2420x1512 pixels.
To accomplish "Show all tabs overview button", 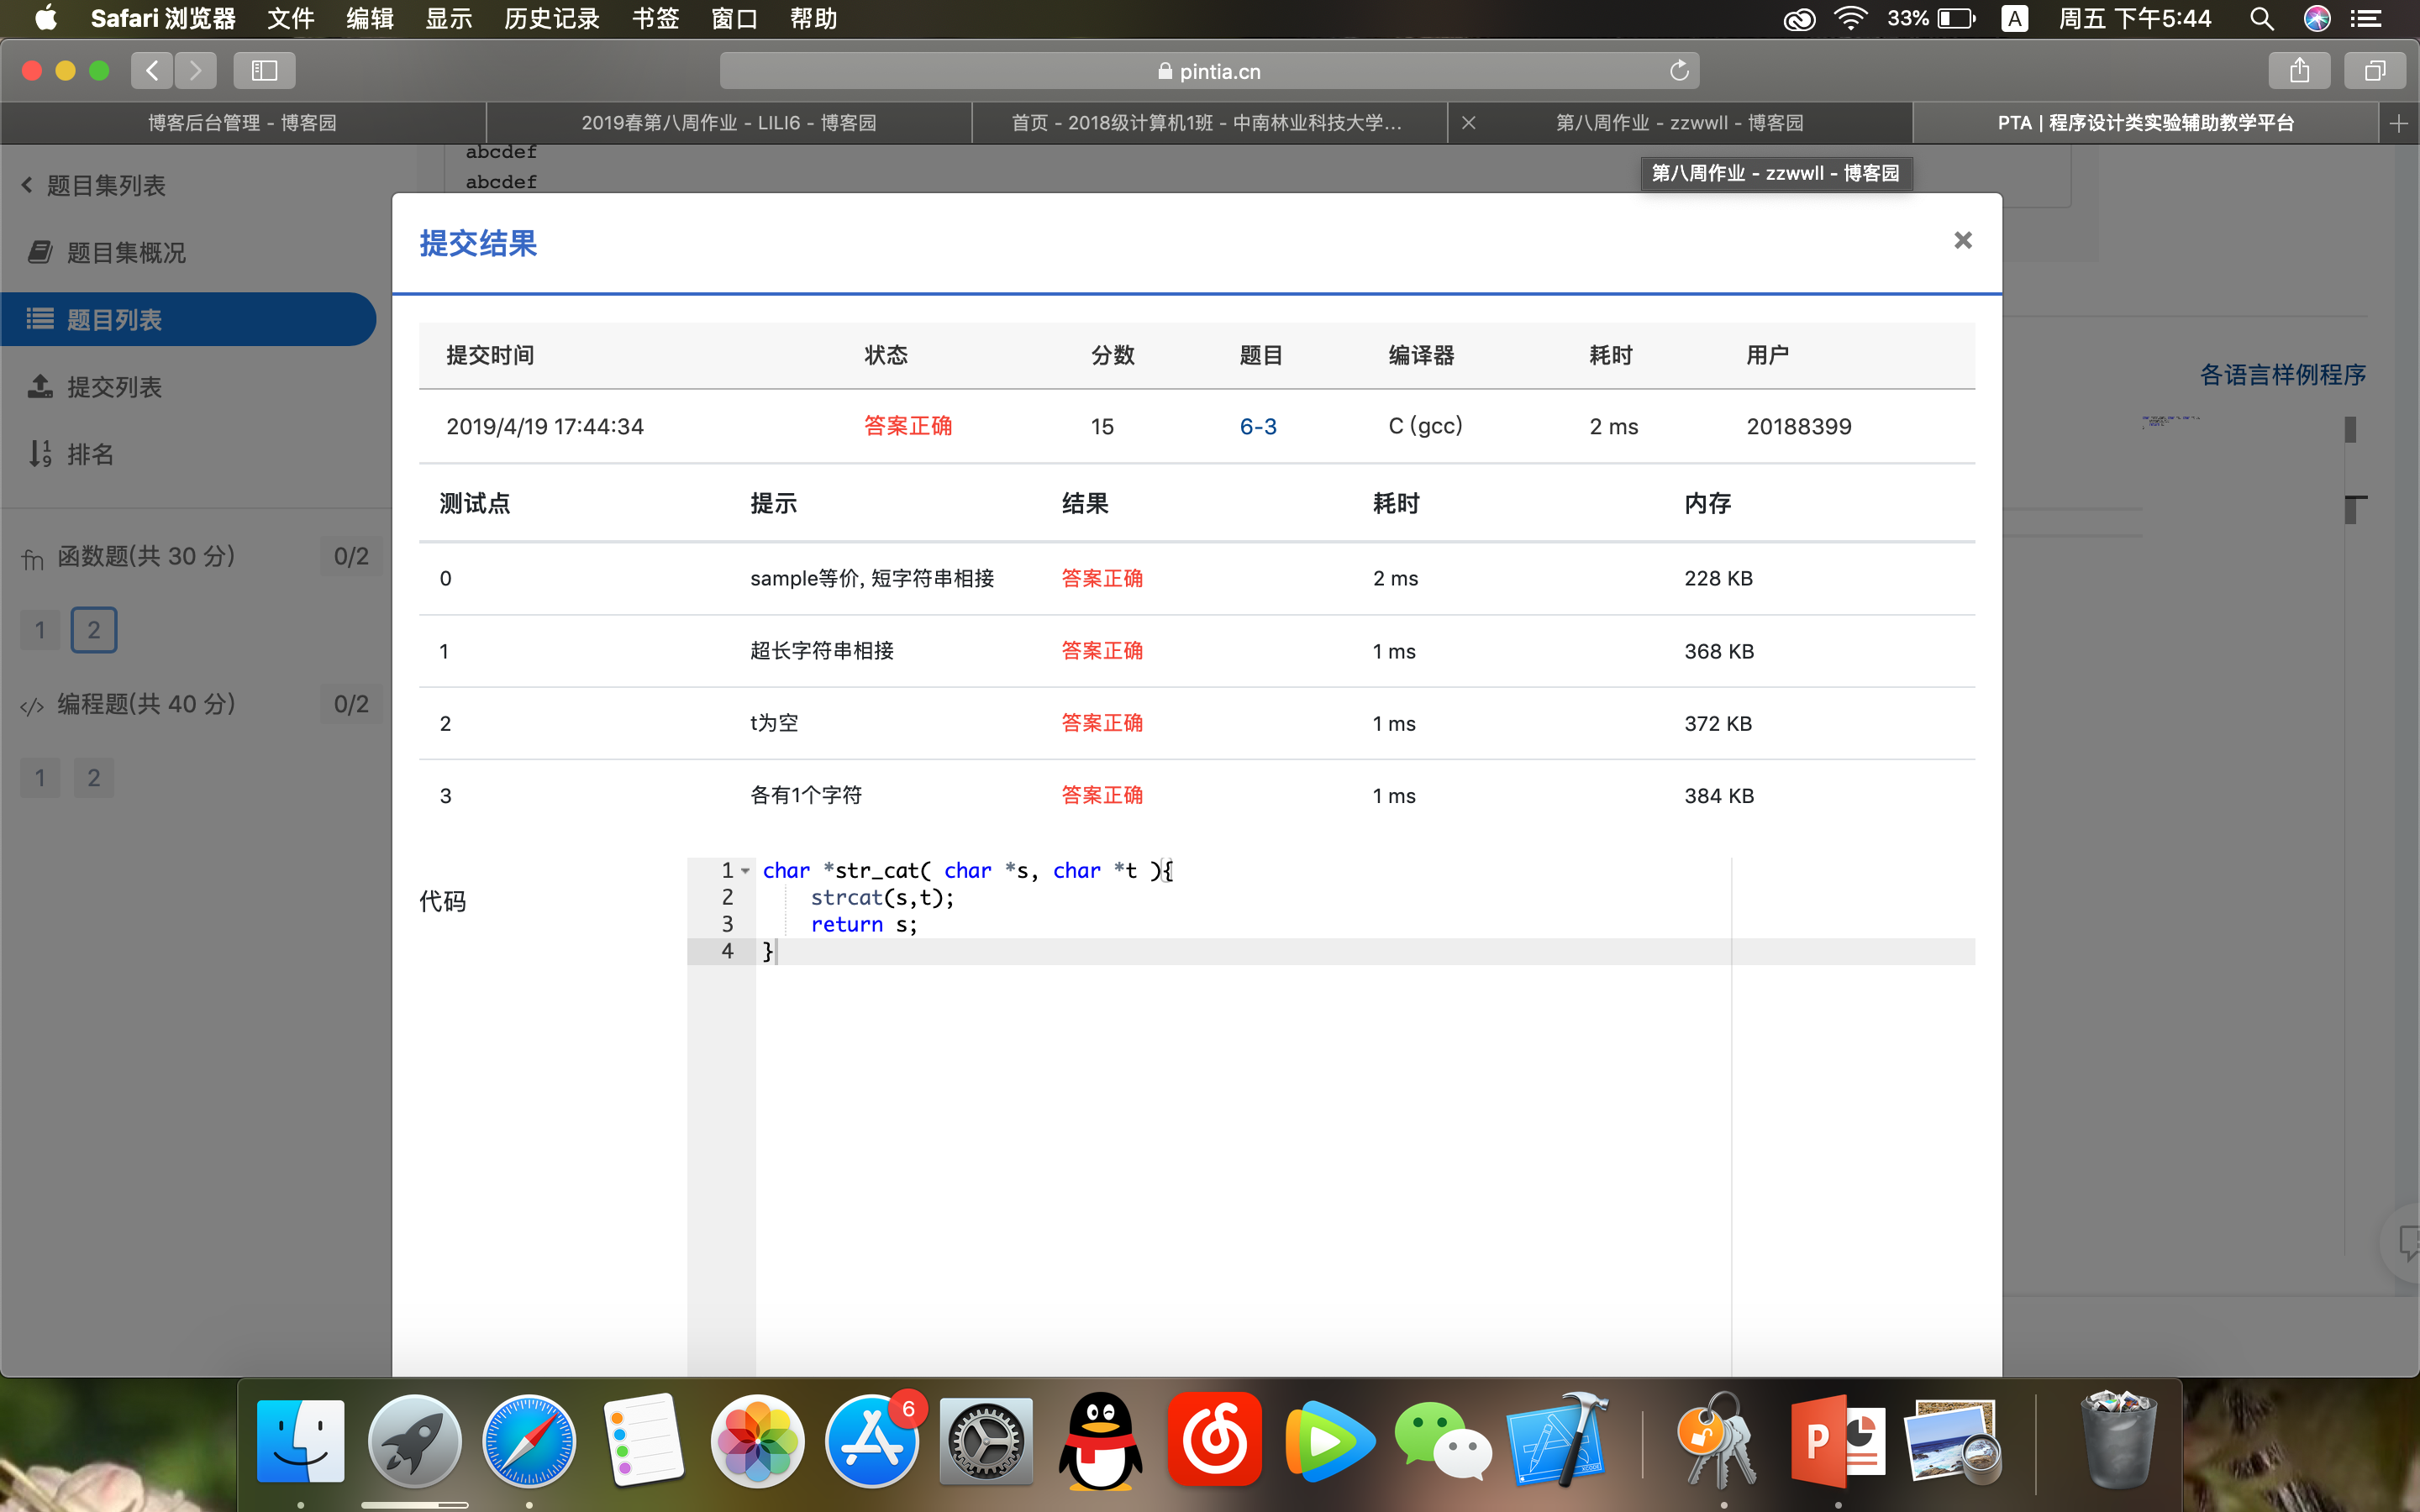I will [x=2375, y=70].
